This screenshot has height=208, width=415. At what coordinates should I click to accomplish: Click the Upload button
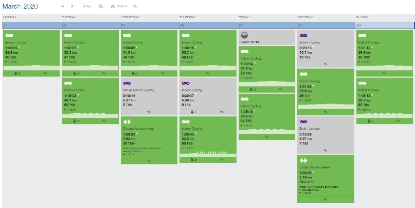(x=119, y=6)
